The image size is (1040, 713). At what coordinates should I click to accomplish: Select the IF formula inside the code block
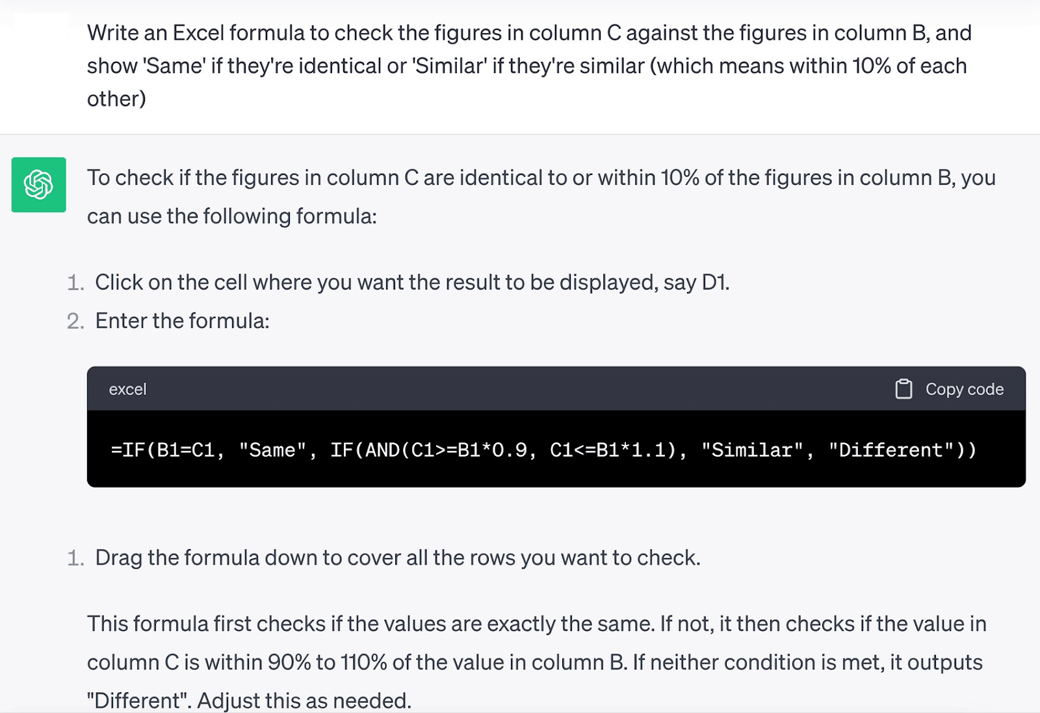click(543, 449)
